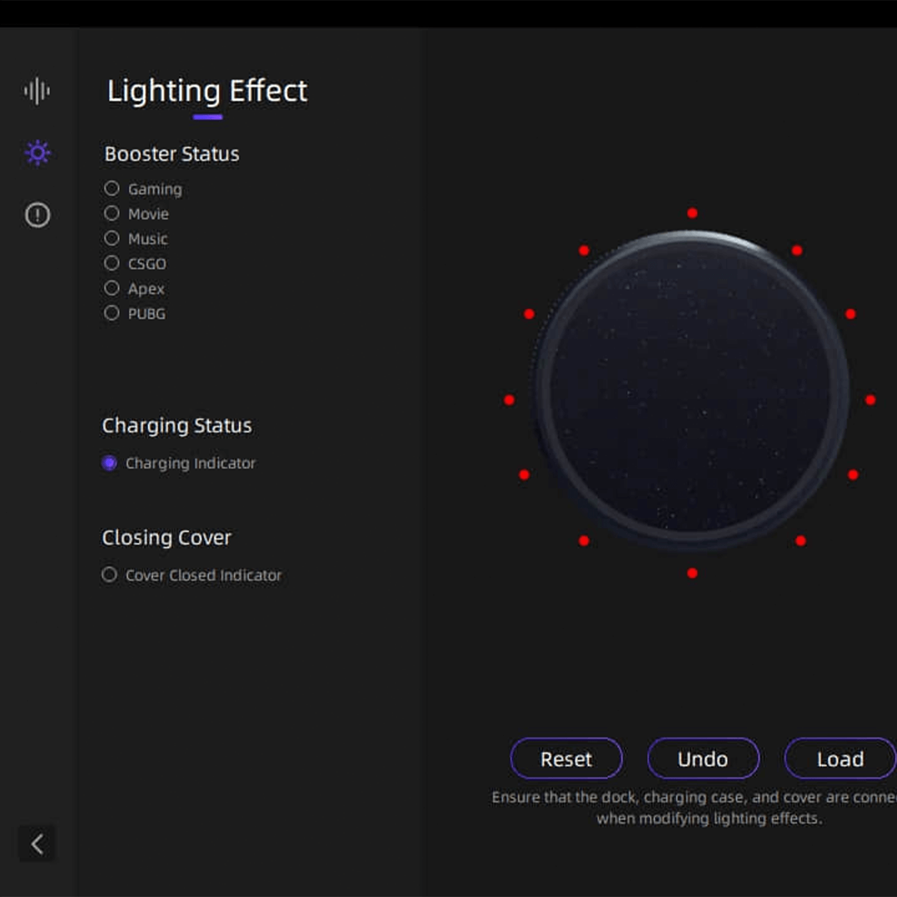
Task: Pick the CSGO booster radio button
Action: point(112,263)
